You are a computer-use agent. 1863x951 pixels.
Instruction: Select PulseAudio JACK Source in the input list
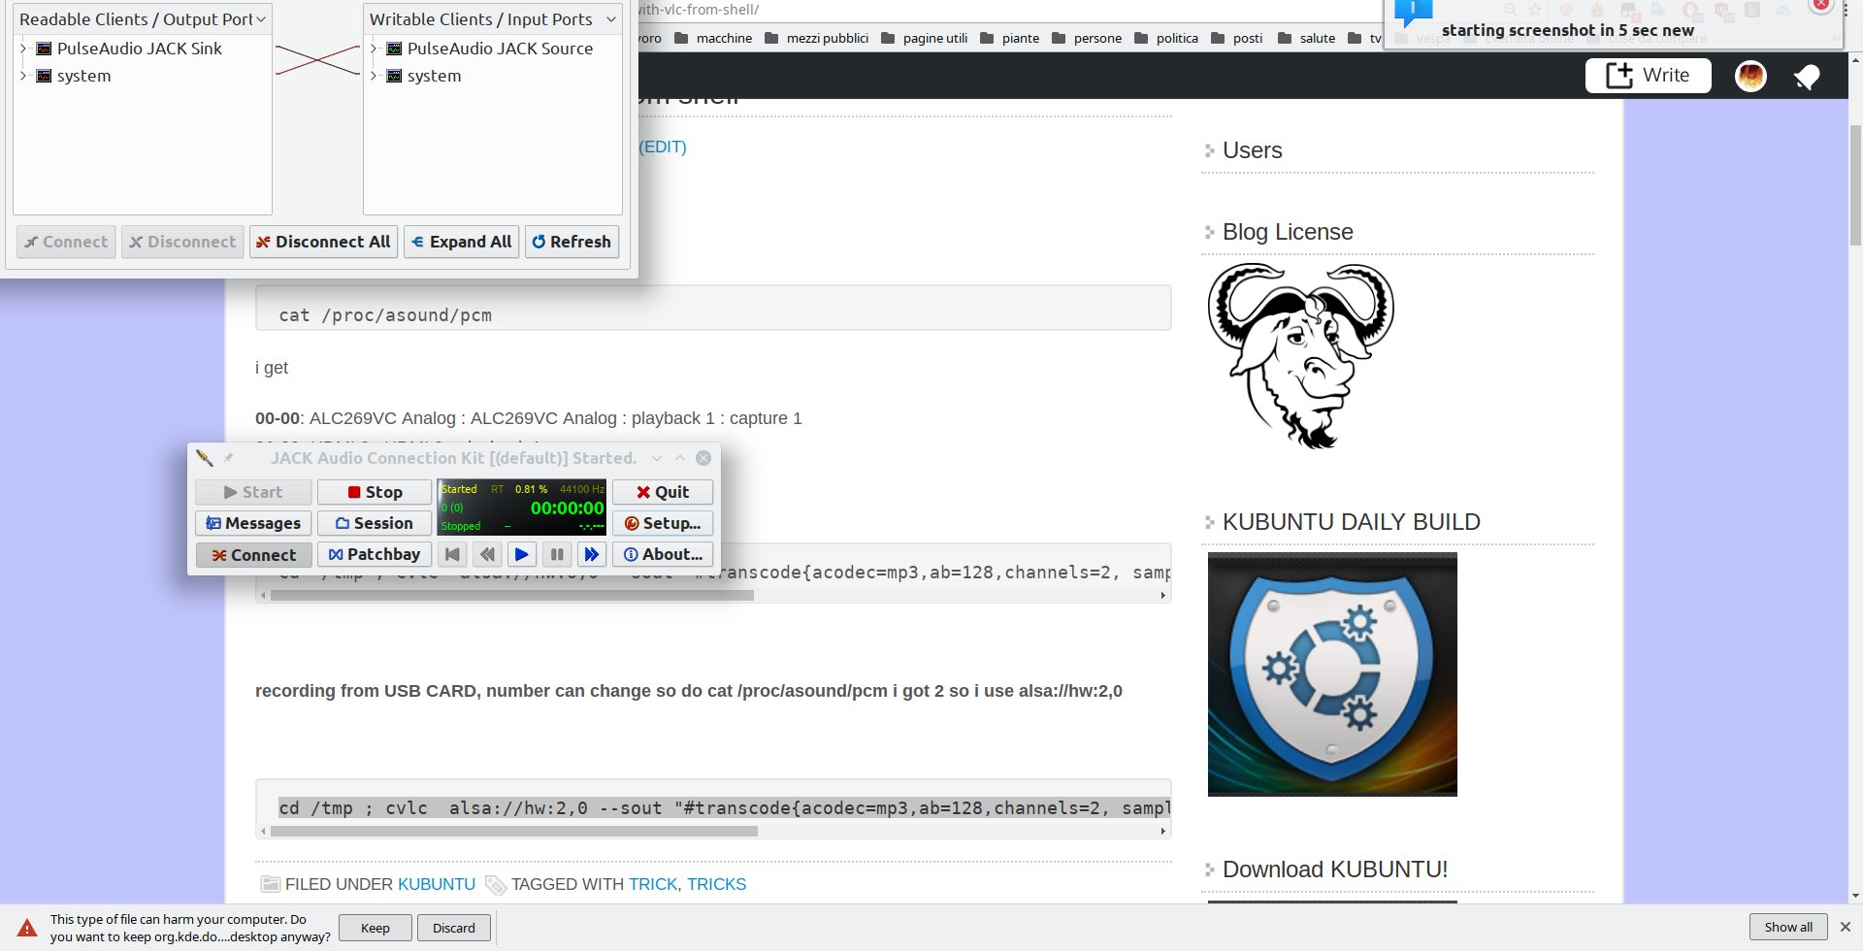(x=500, y=49)
